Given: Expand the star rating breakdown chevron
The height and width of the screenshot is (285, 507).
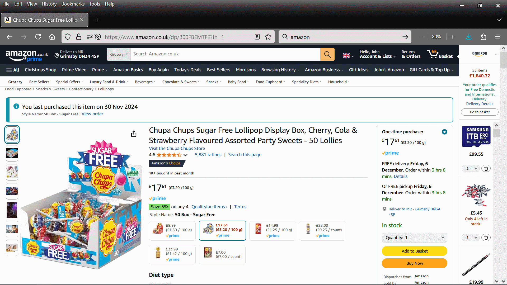Looking at the screenshot, I should pyautogui.click(x=186, y=155).
